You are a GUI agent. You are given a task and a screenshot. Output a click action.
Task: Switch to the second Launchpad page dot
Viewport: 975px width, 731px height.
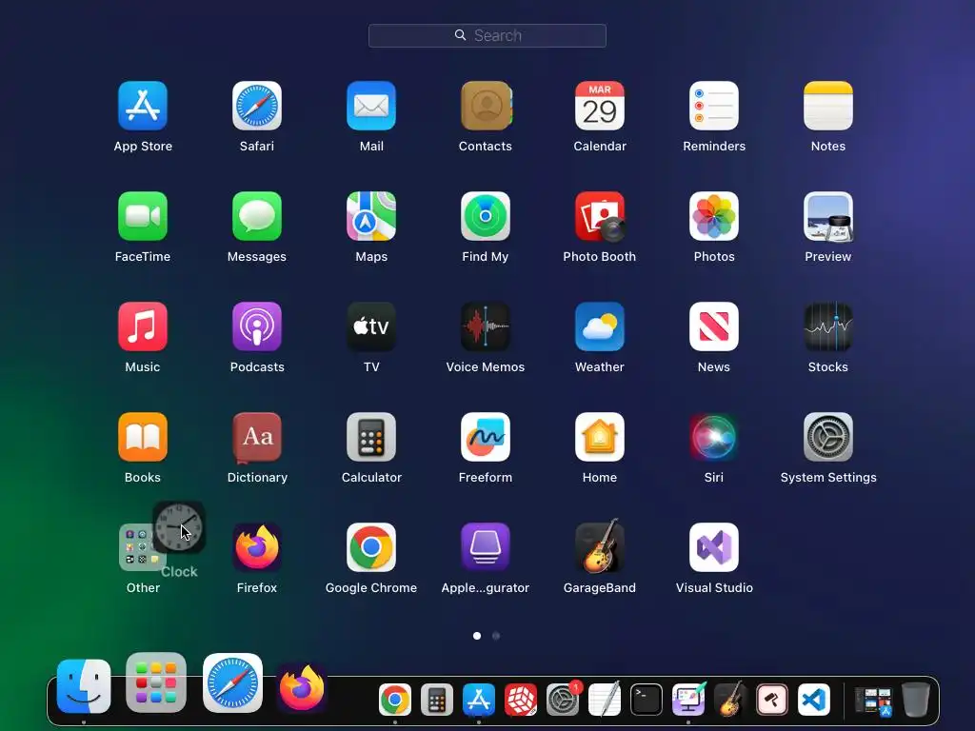[x=495, y=635]
